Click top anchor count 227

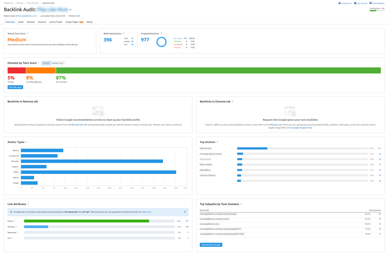(x=379, y=148)
